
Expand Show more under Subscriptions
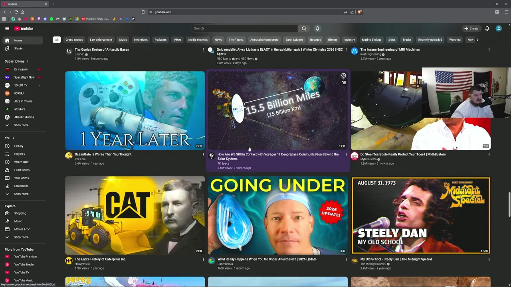[22, 125]
